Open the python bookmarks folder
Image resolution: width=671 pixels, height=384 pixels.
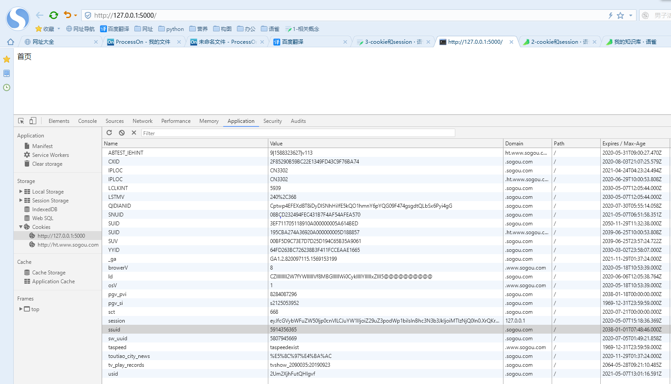171,29
